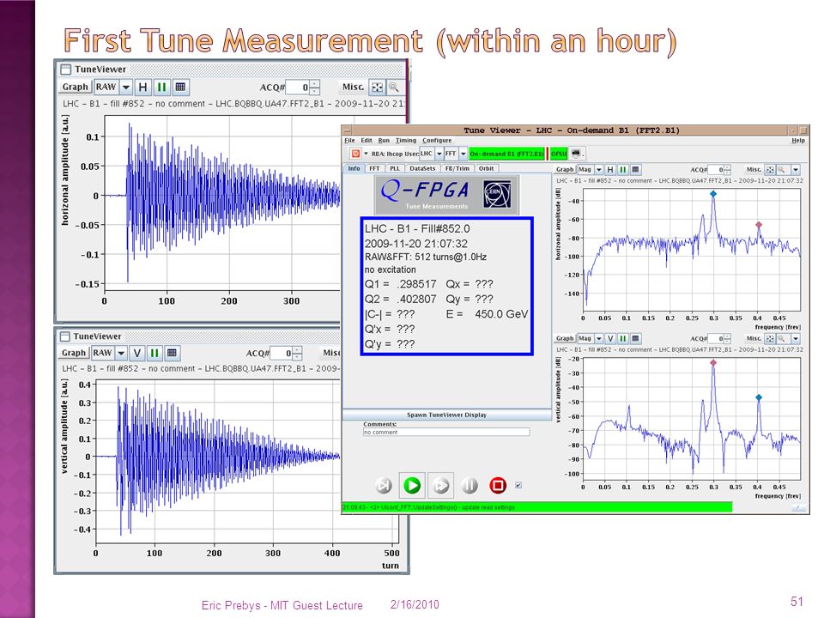The height and width of the screenshot is (618, 824).
Task: Open the Timing menu
Action: pos(406,140)
